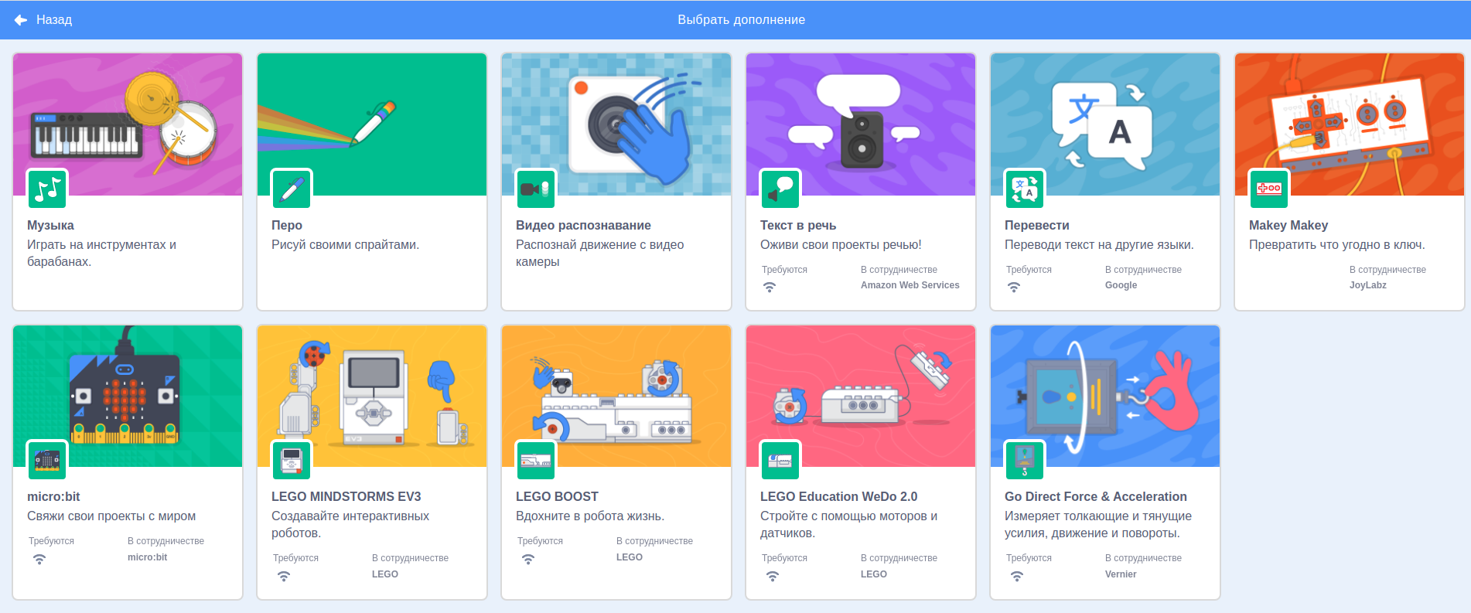Choose the Перо extension title
The image size is (1471, 613).
[287, 225]
